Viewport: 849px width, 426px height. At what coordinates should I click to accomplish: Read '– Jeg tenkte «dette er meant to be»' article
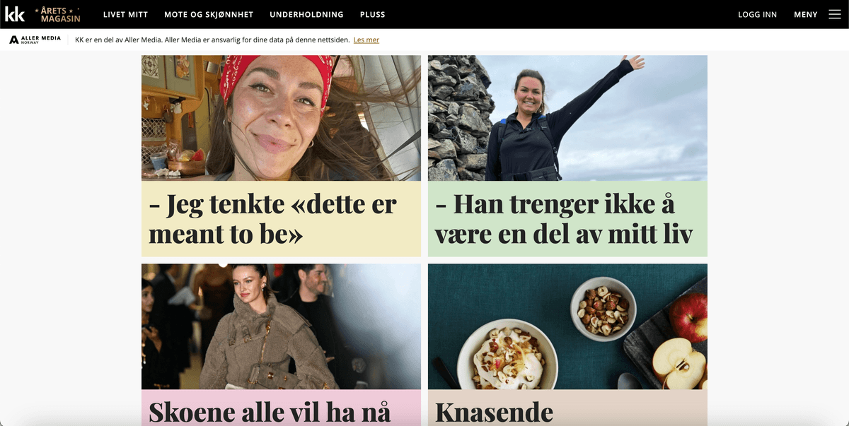pos(272,219)
